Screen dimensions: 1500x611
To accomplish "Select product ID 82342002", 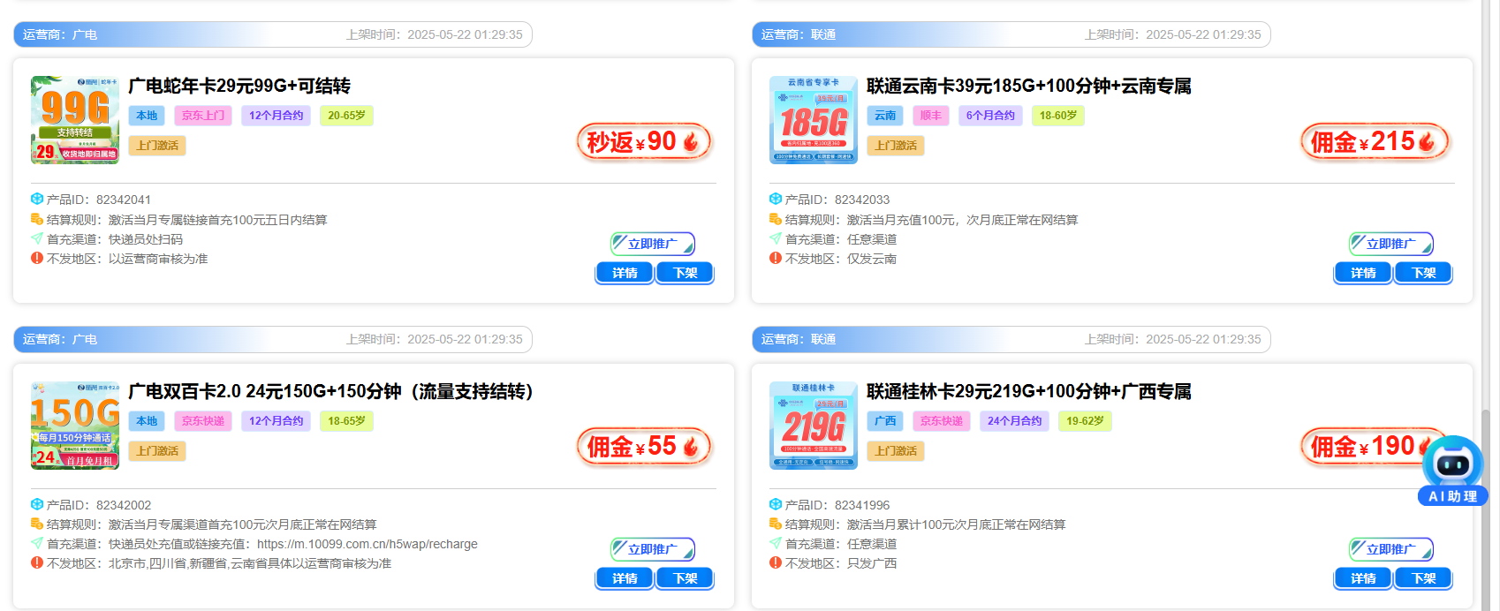I will point(124,505).
